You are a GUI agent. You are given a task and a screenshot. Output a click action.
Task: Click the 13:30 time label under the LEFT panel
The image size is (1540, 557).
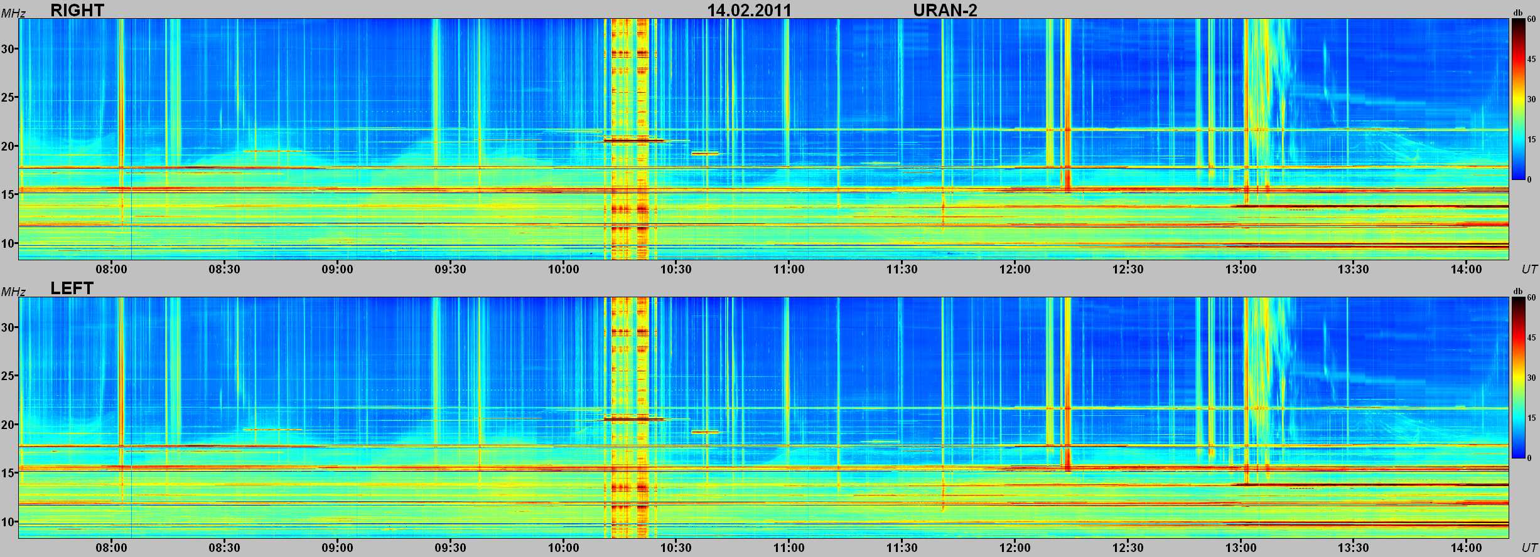(1354, 548)
